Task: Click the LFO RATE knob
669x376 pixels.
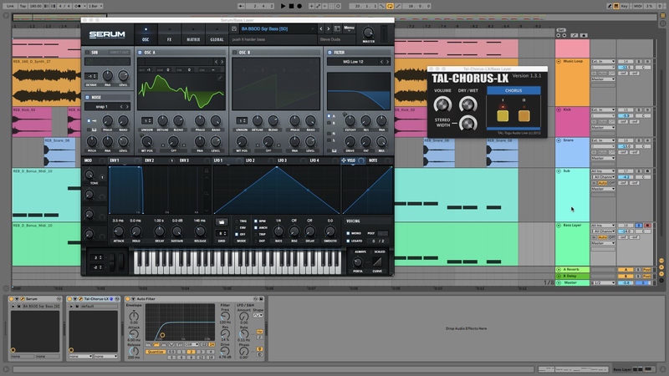Action: 278,231
